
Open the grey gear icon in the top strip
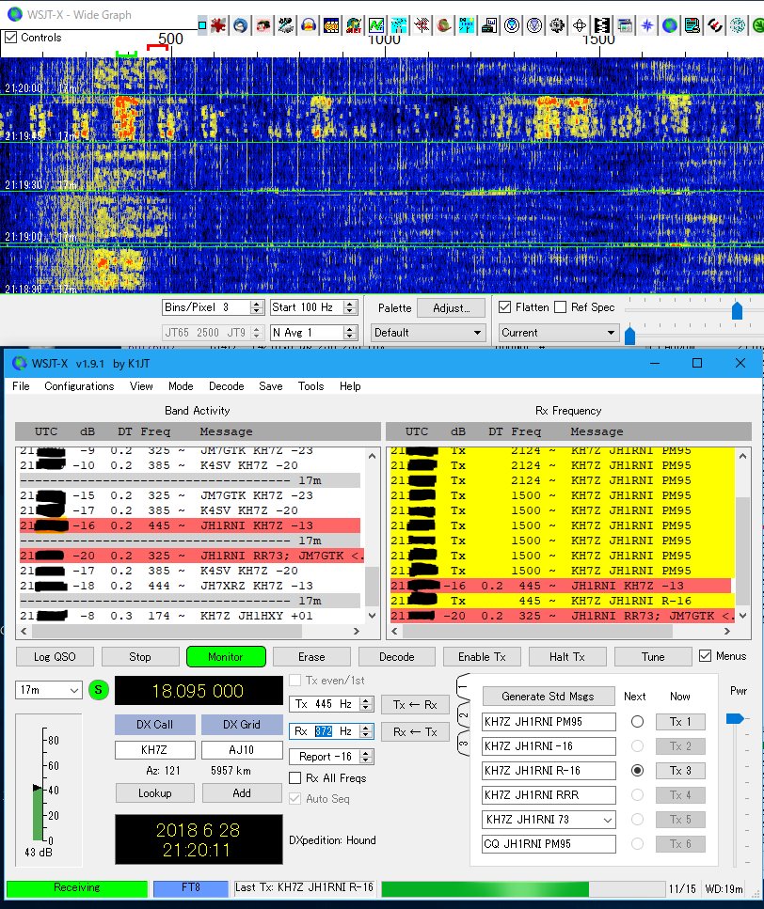coord(557,25)
